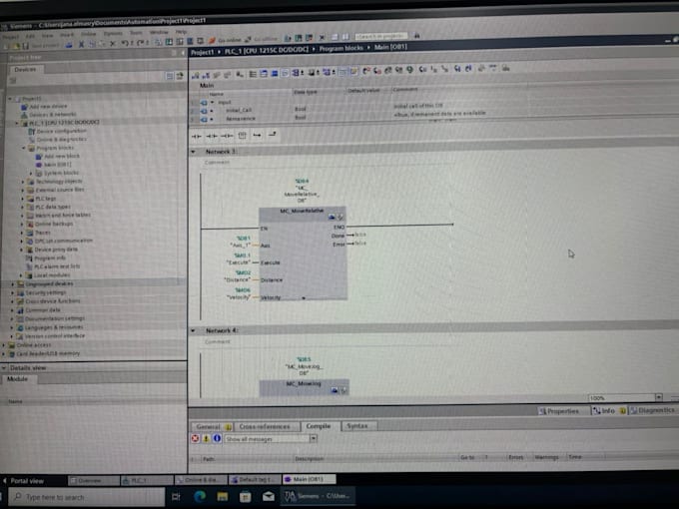
Task: Open the Show all messages dropdown
Action: 314,438
